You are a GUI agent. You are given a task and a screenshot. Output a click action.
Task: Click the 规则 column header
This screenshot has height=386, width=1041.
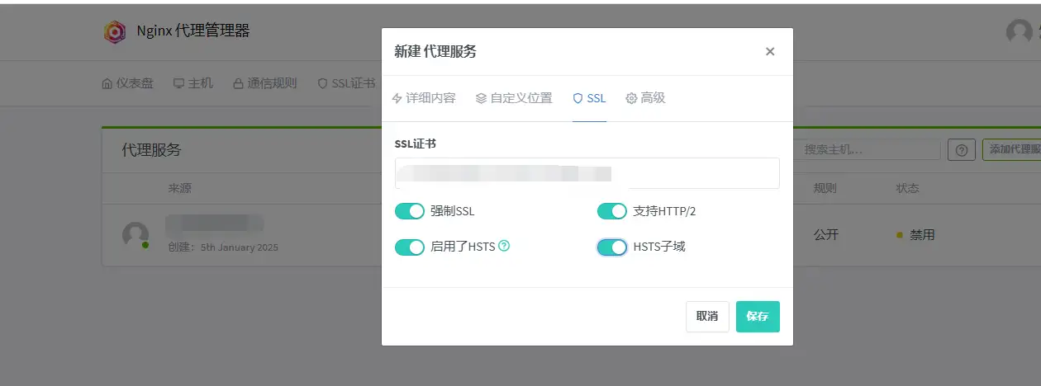(x=825, y=188)
